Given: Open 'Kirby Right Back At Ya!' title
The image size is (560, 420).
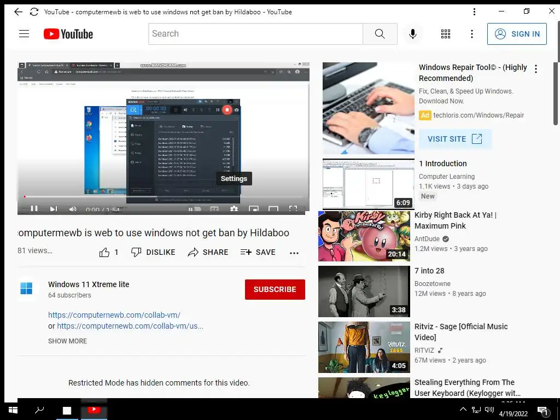Looking at the screenshot, I should (x=456, y=220).
